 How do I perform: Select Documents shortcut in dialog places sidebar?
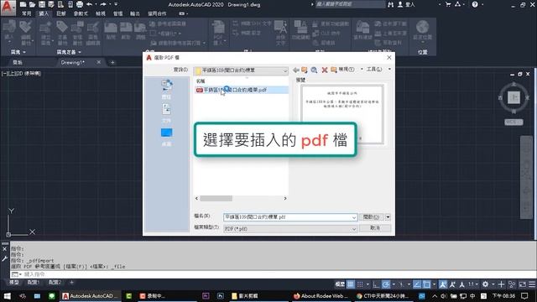point(166,113)
